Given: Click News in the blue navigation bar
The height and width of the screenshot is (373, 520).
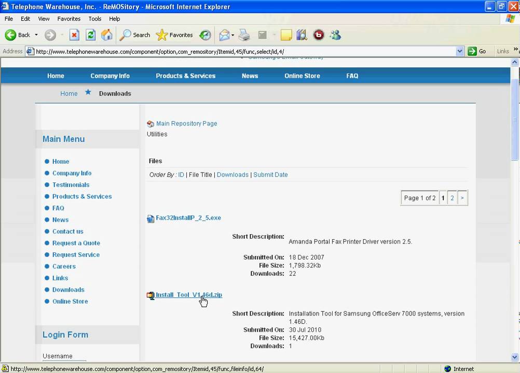Looking at the screenshot, I should (250, 76).
